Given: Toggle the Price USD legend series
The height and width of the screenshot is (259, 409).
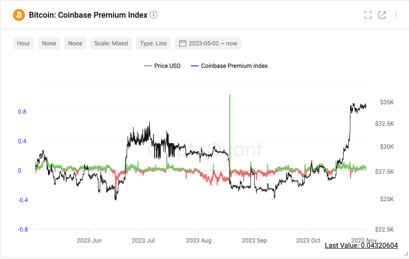Looking at the screenshot, I should (x=162, y=66).
